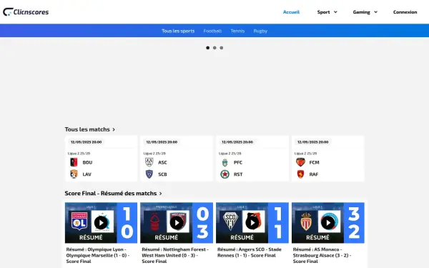Click the LAV team name
The image size is (429, 268).
(87, 174)
